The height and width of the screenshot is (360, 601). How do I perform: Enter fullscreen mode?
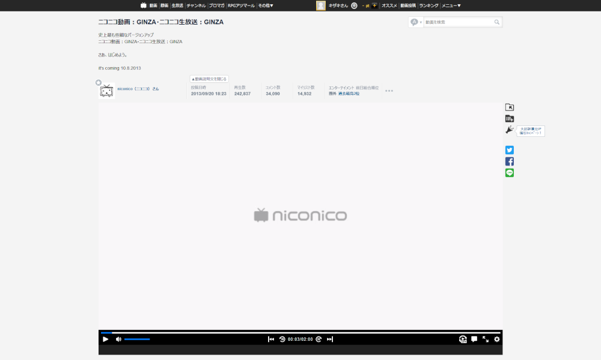(x=486, y=340)
